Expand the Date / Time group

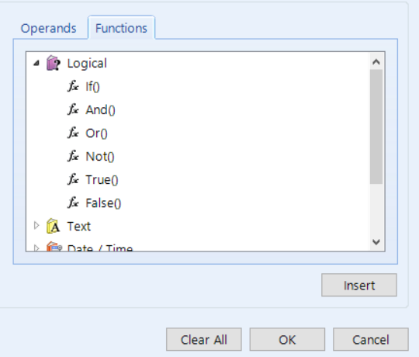coord(36,248)
